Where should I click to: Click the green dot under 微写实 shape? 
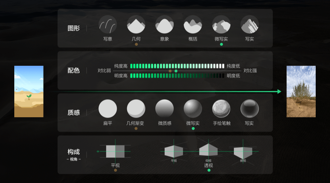tap(221, 44)
